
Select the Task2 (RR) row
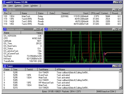62,24
